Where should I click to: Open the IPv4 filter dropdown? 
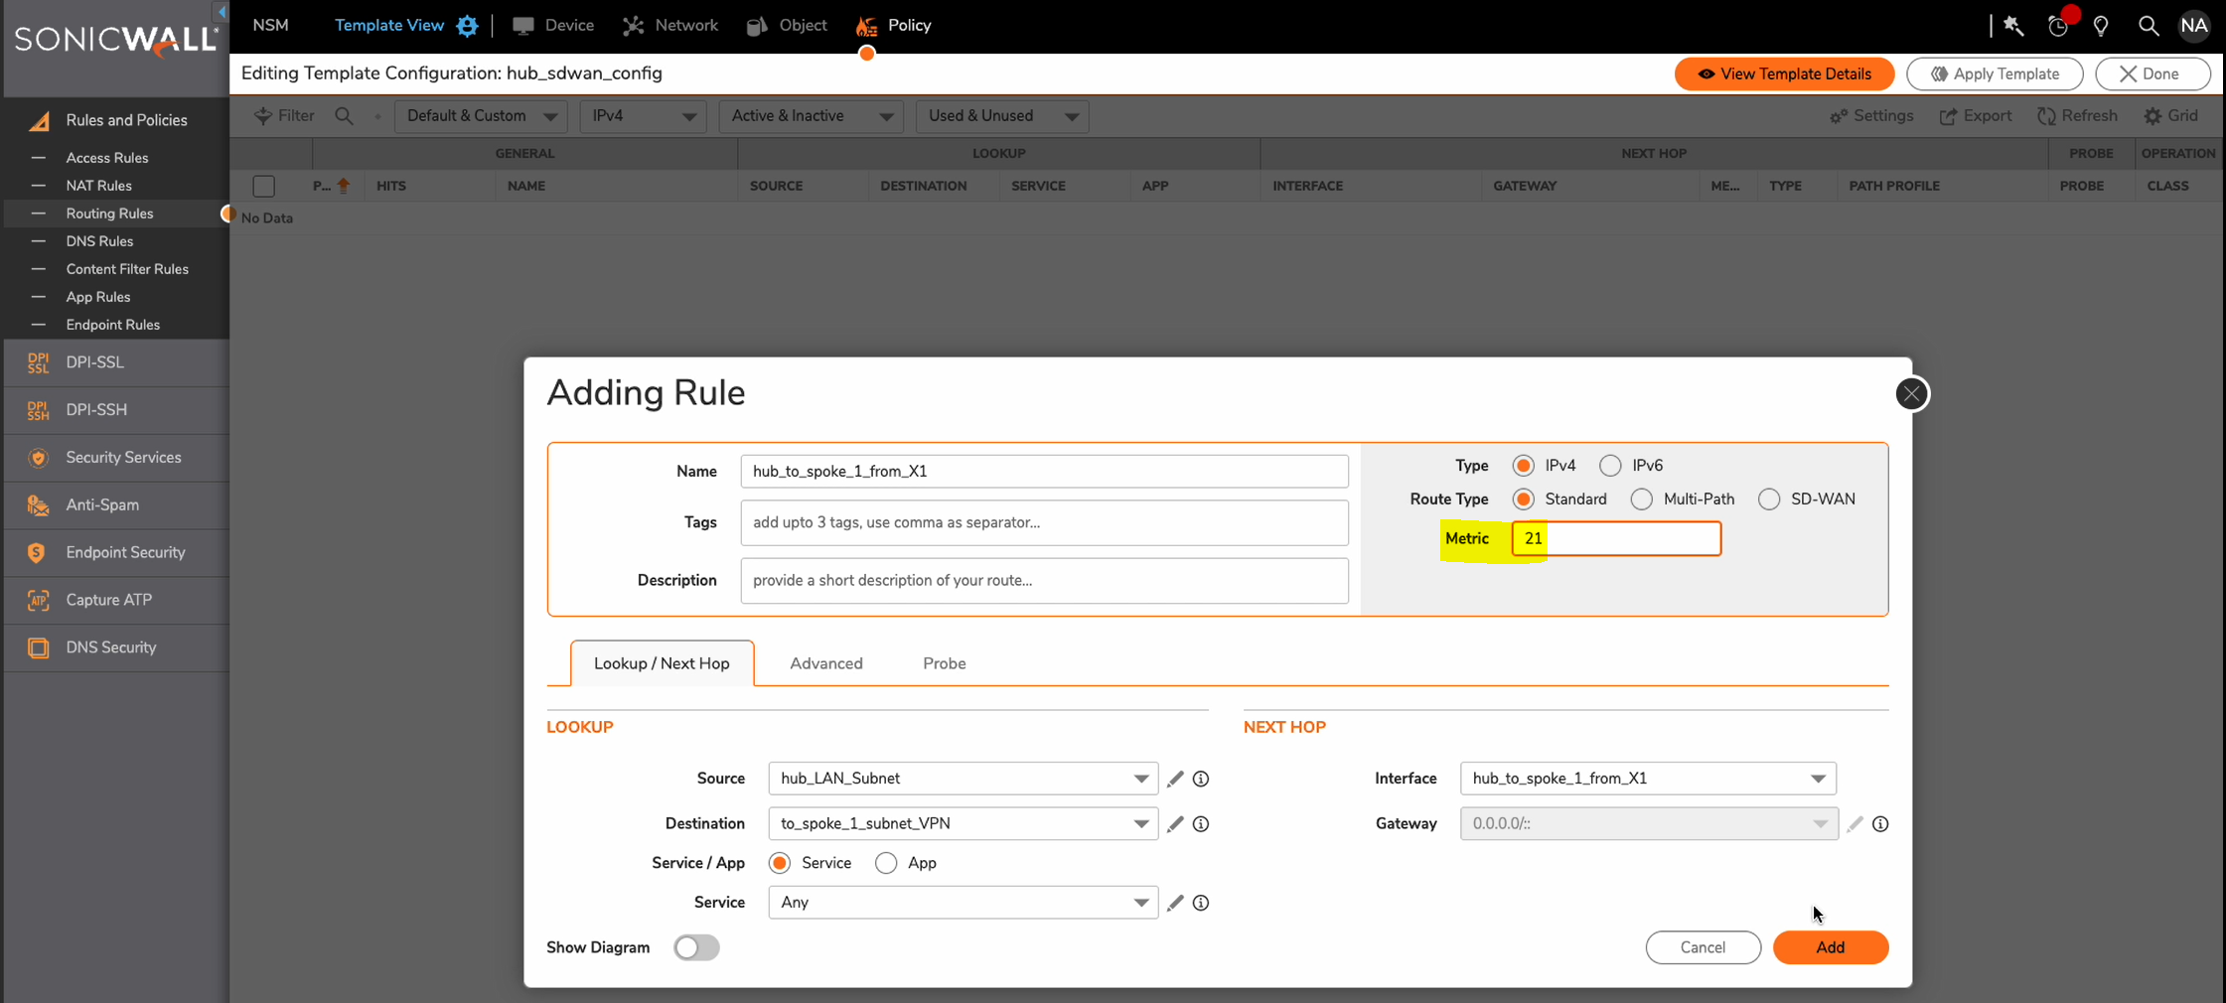pos(643,116)
